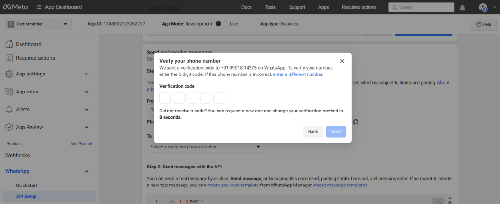Select API Setup in the sidebar
Viewport: 500px width, 204px height.
[x=26, y=196]
